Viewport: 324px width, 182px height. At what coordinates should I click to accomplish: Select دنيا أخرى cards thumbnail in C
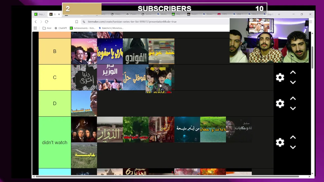coord(84,77)
